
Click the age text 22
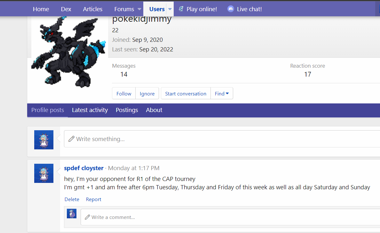115,30
